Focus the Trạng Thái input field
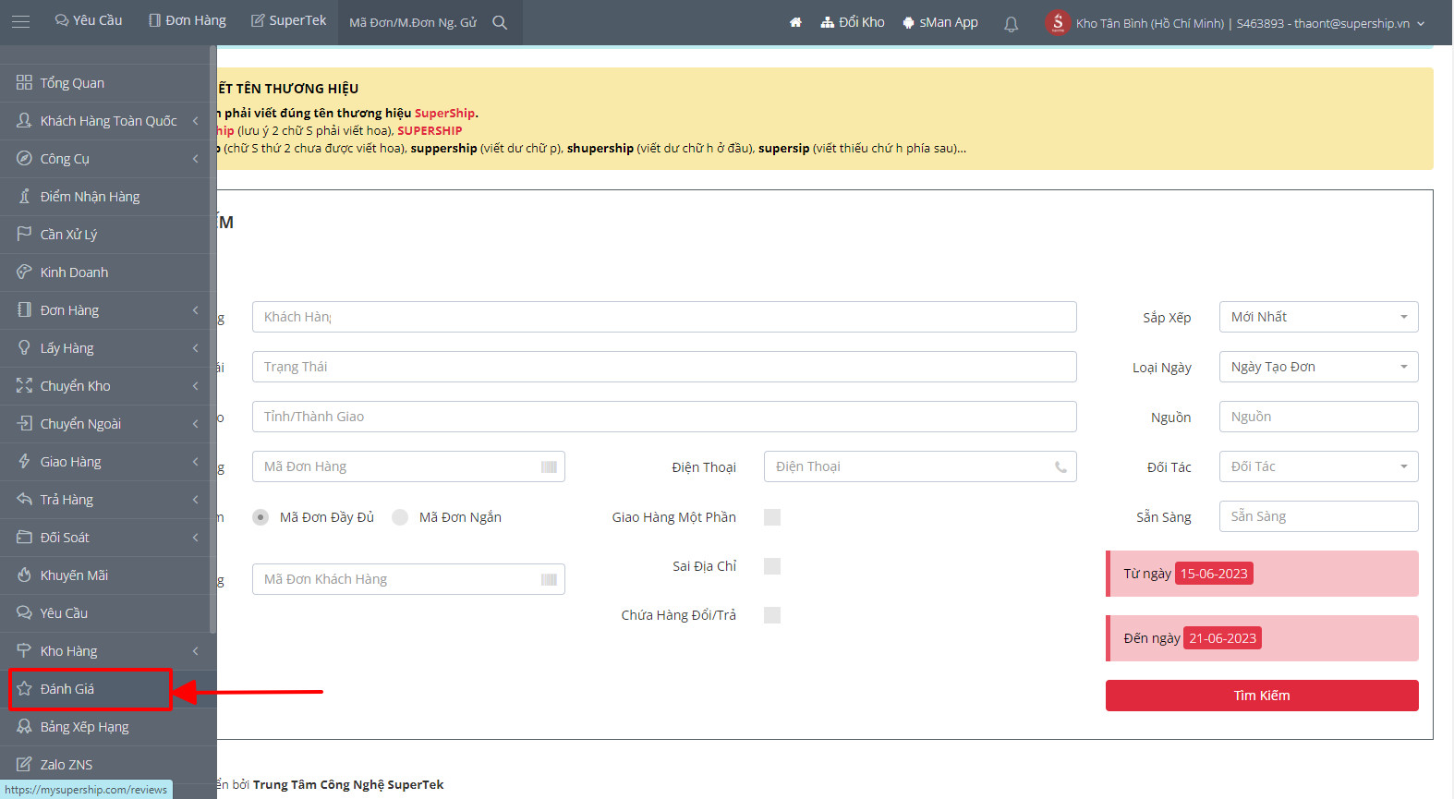The image size is (1454, 799). 664,367
